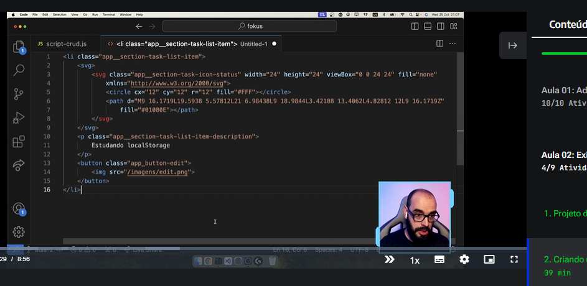Open the Terminal menu
Image resolution: width=587 pixels, height=286 pixels.
[109, 14]
